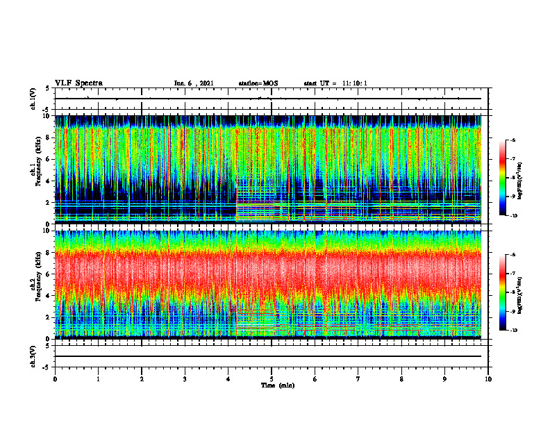Image resolution: width=550 pixels, height=425 pixels.
Task: Click the "ch.1(V)" waveform axis label
Action: (33, 99)
